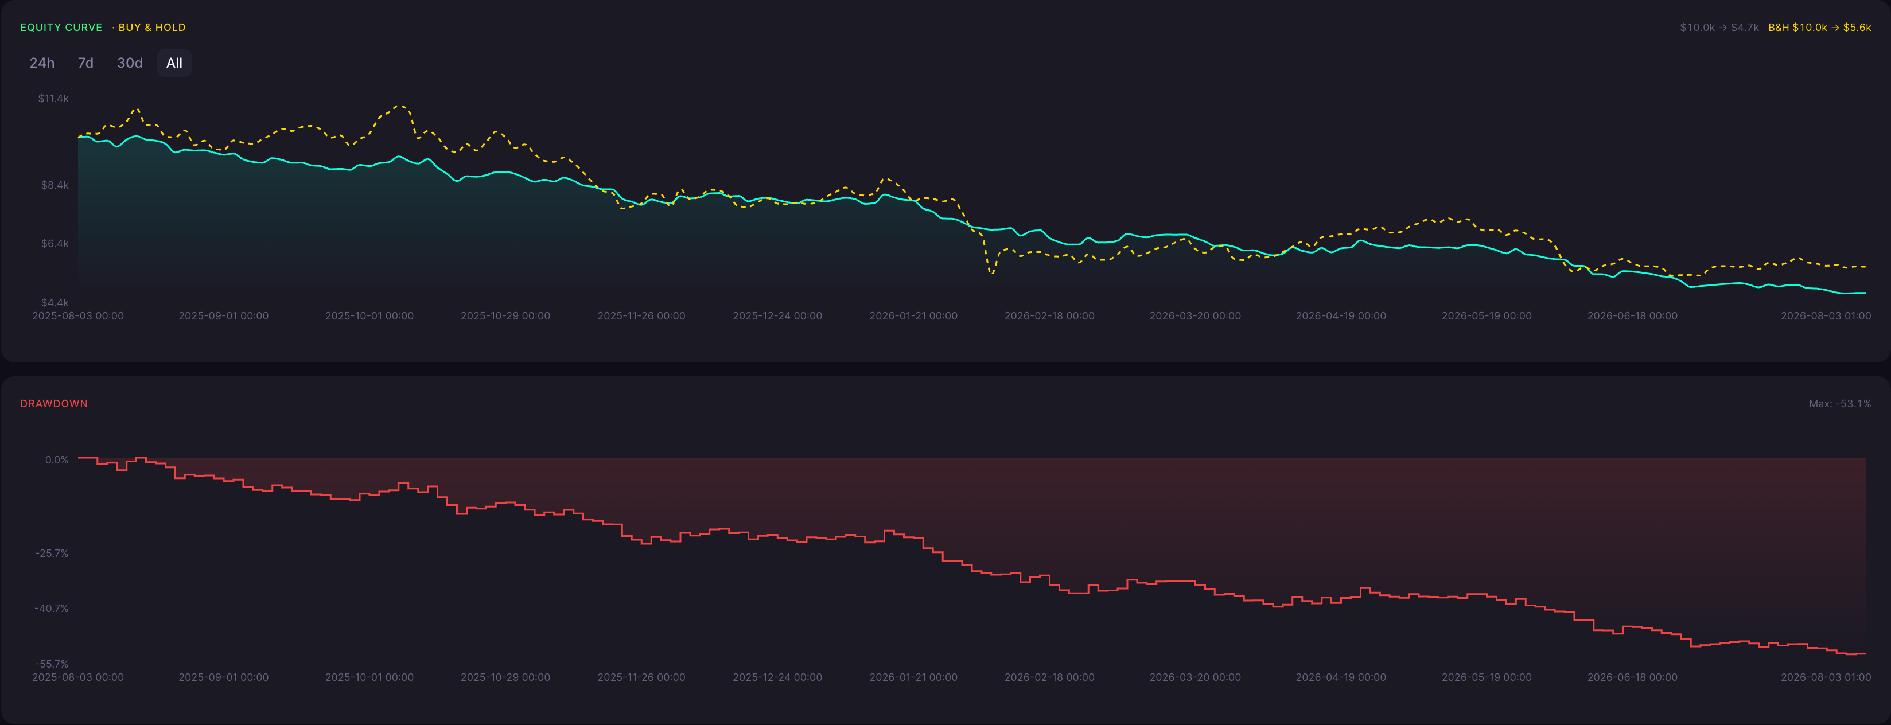Viewport: 1891px width, 725px height.
Task: Click 2025-09-01 00:00 on the equity chart axis
Action: coord(224,316)
